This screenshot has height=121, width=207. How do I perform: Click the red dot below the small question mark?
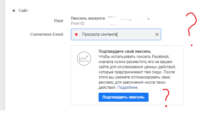click(166, 106)
